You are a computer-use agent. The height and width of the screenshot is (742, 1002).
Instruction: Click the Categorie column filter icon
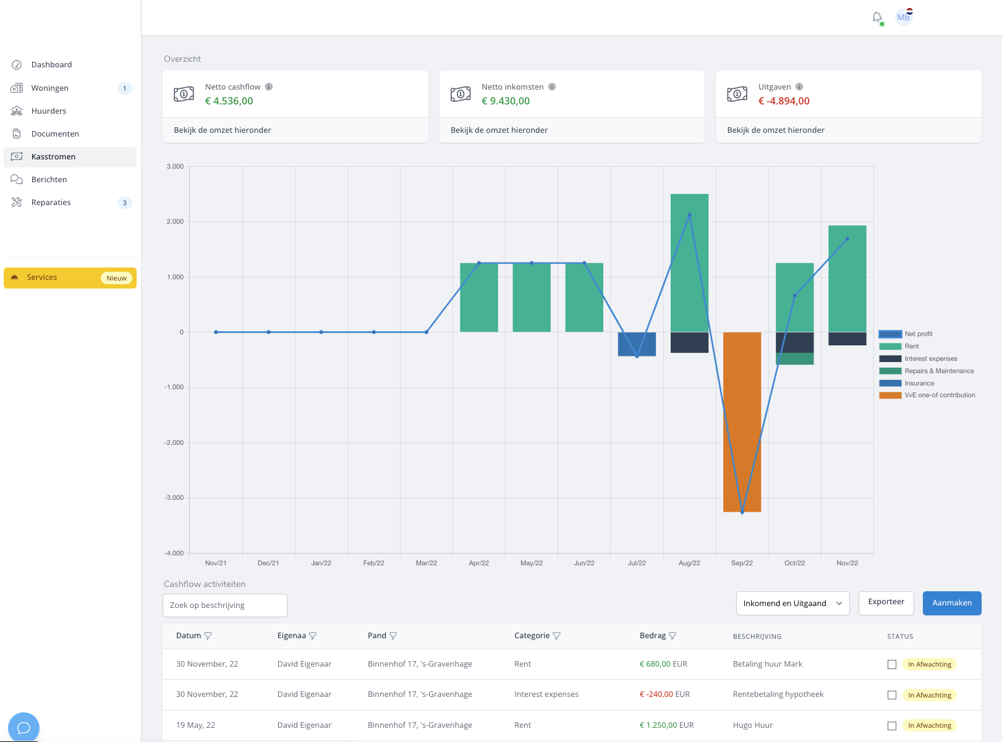pyautogui.click(x=556, y=636)
